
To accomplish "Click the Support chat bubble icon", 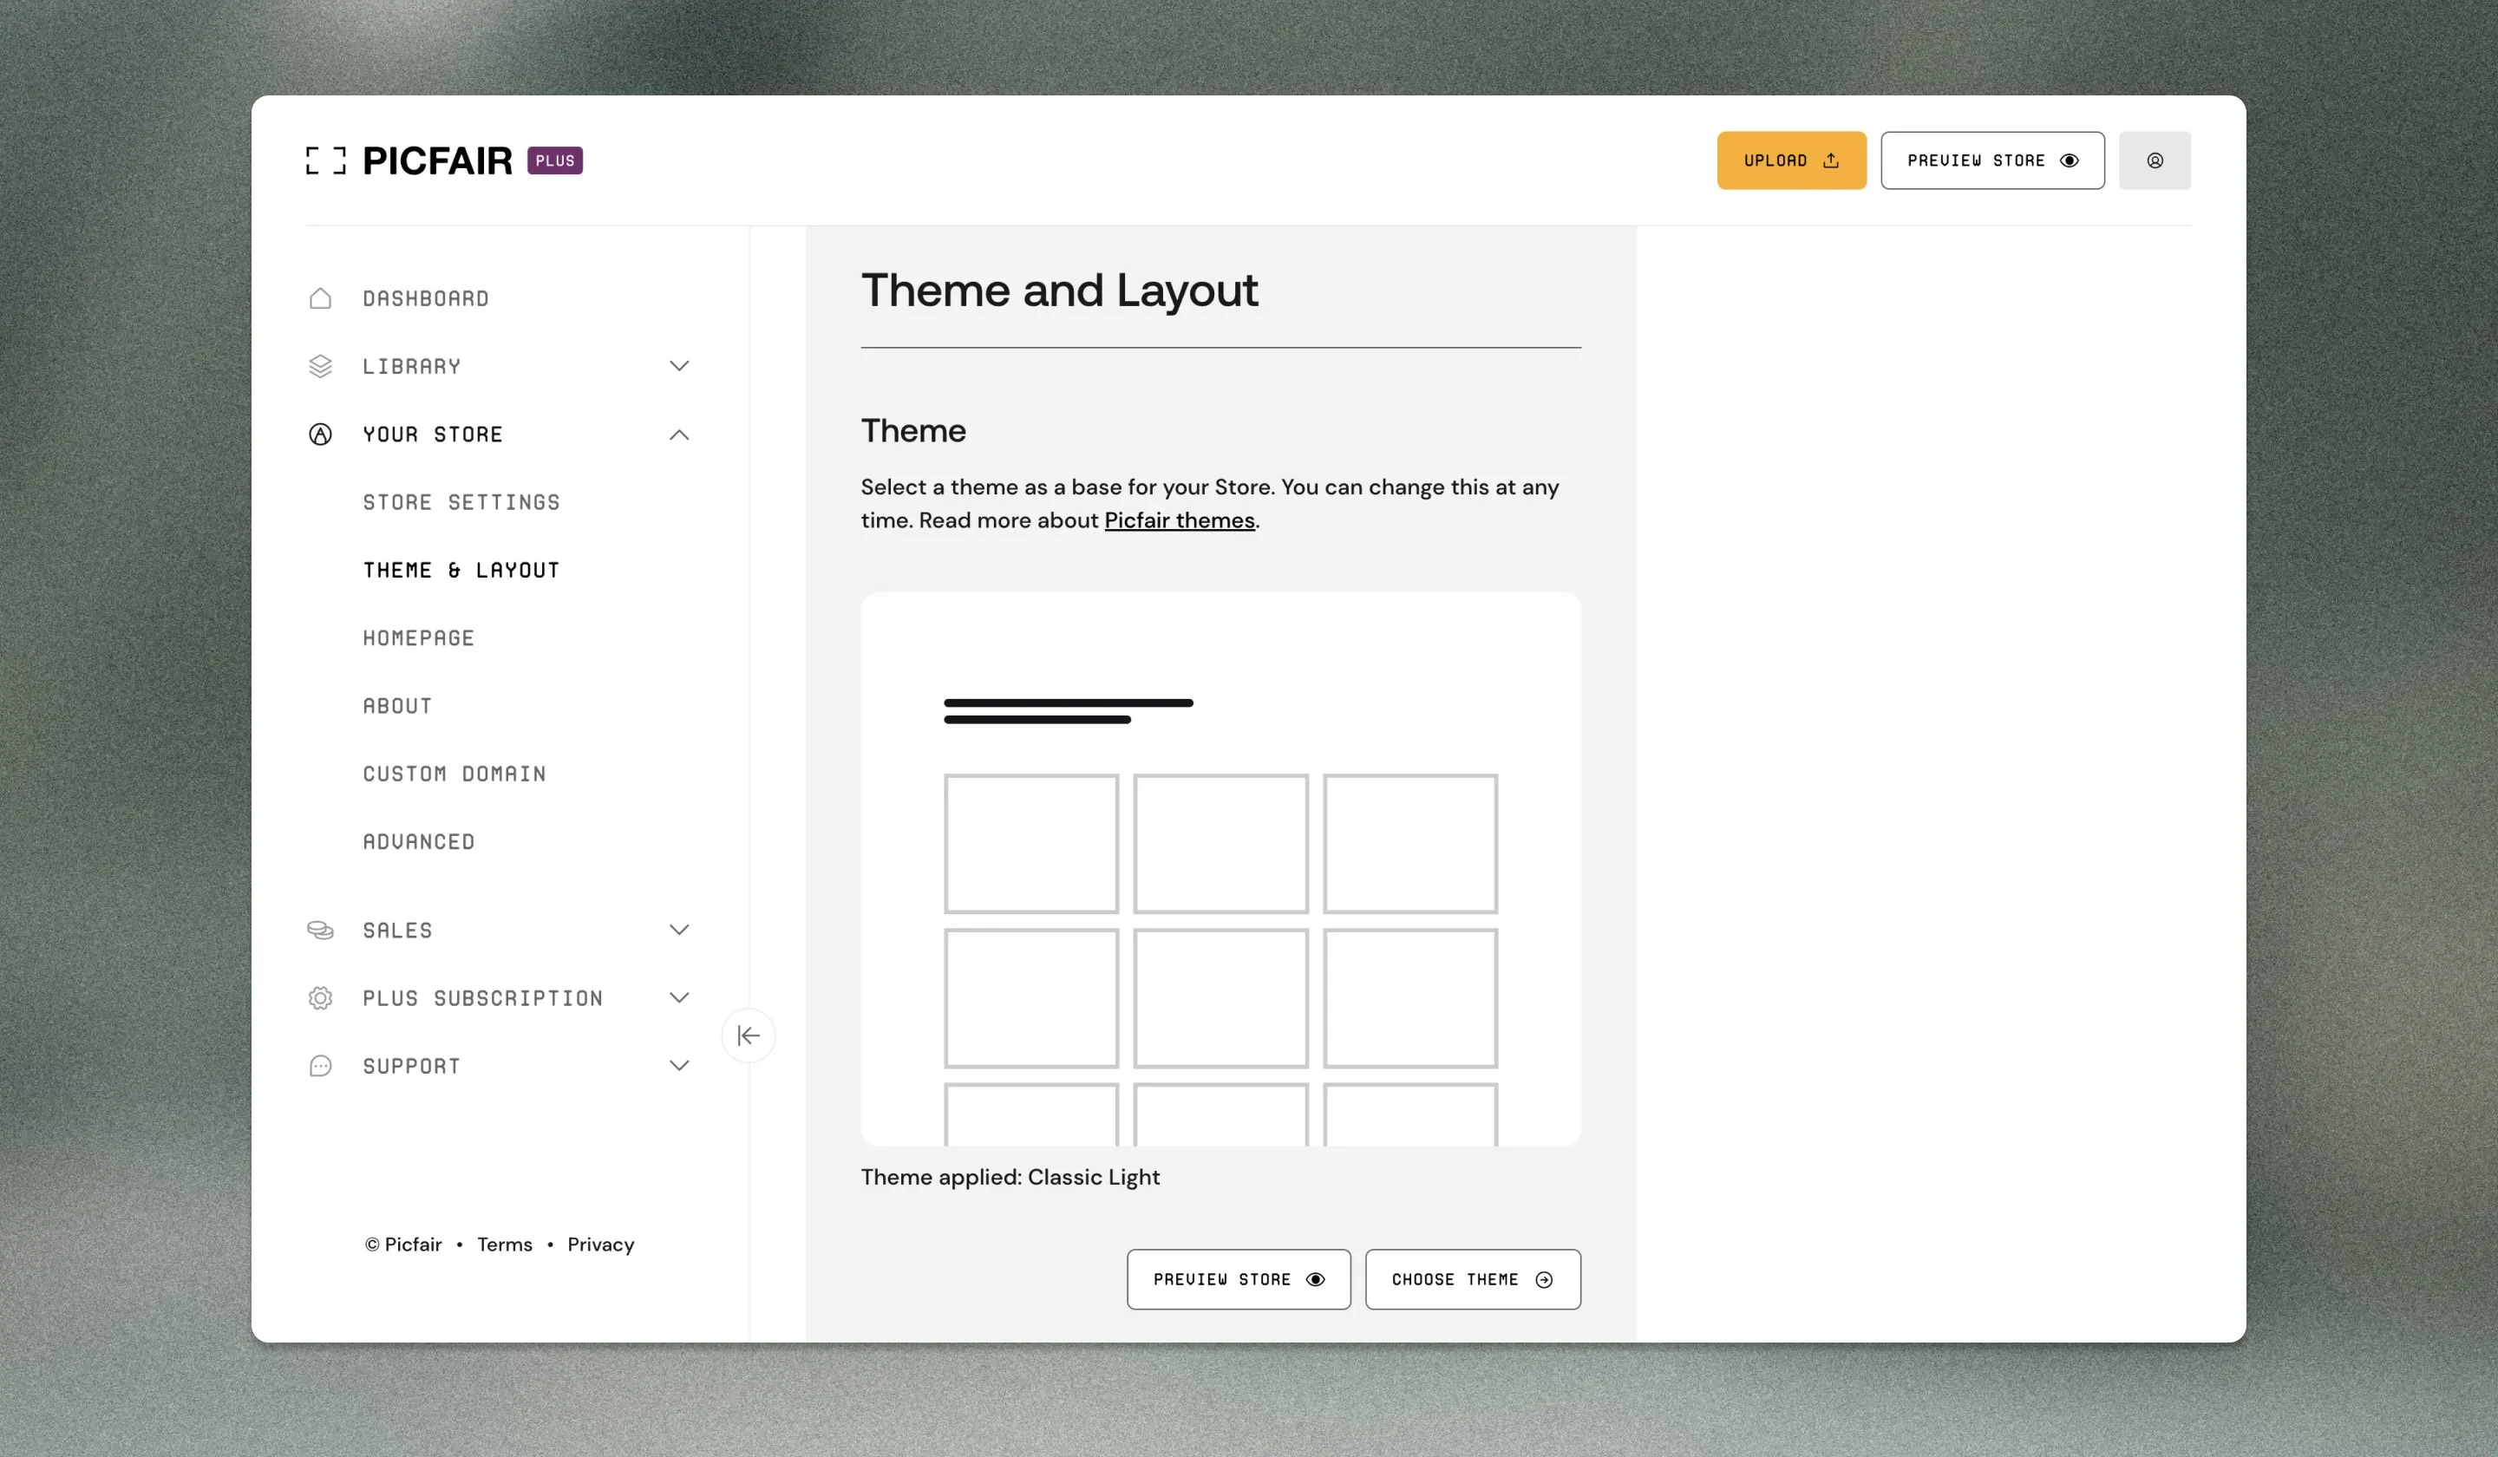I will coord(320,1066).
